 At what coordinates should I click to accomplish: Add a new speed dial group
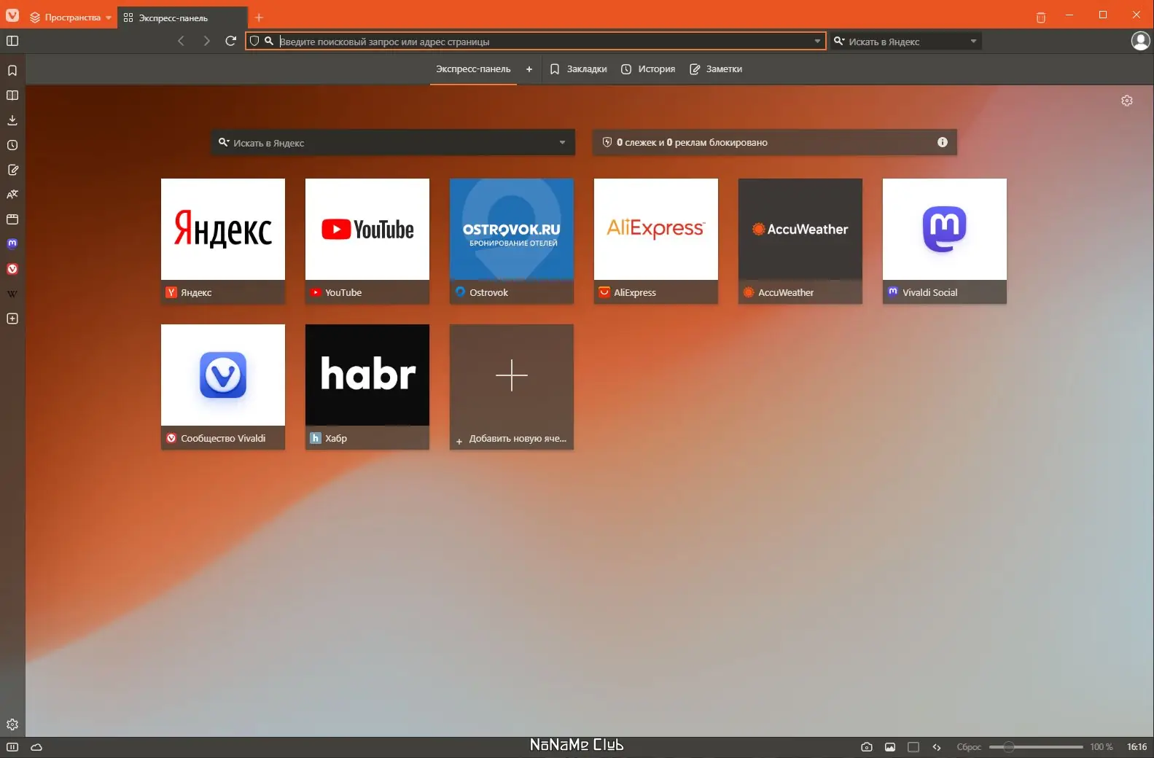[529, 69]
